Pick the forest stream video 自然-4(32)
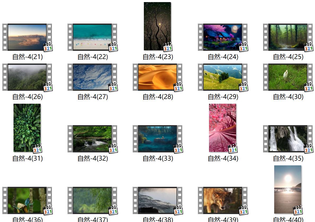This screenshot has width=315, height=222. point(92,139)
